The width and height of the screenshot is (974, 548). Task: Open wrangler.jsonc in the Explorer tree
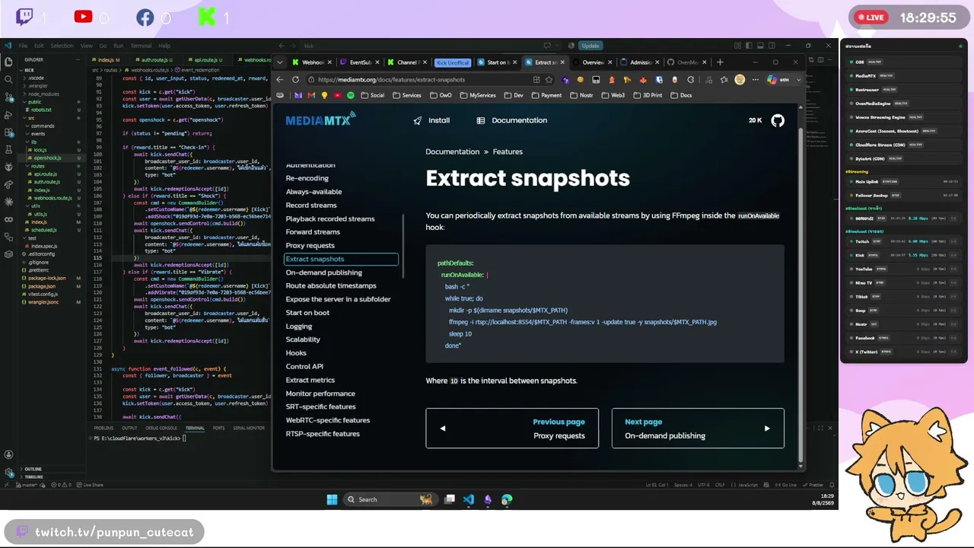coord(43,302)
